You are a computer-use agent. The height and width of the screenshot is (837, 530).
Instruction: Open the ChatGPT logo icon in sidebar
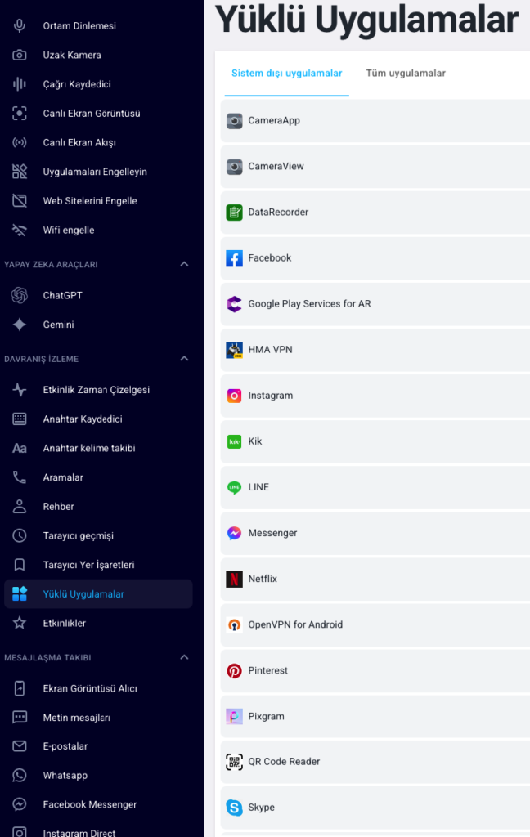pos(20,295)
